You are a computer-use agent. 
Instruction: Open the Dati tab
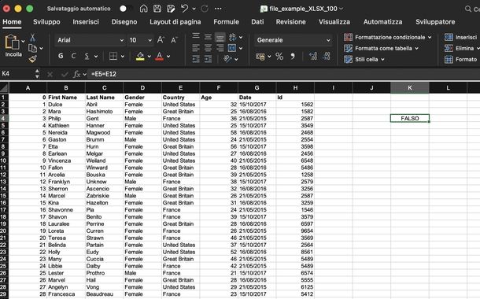point(257,22)
